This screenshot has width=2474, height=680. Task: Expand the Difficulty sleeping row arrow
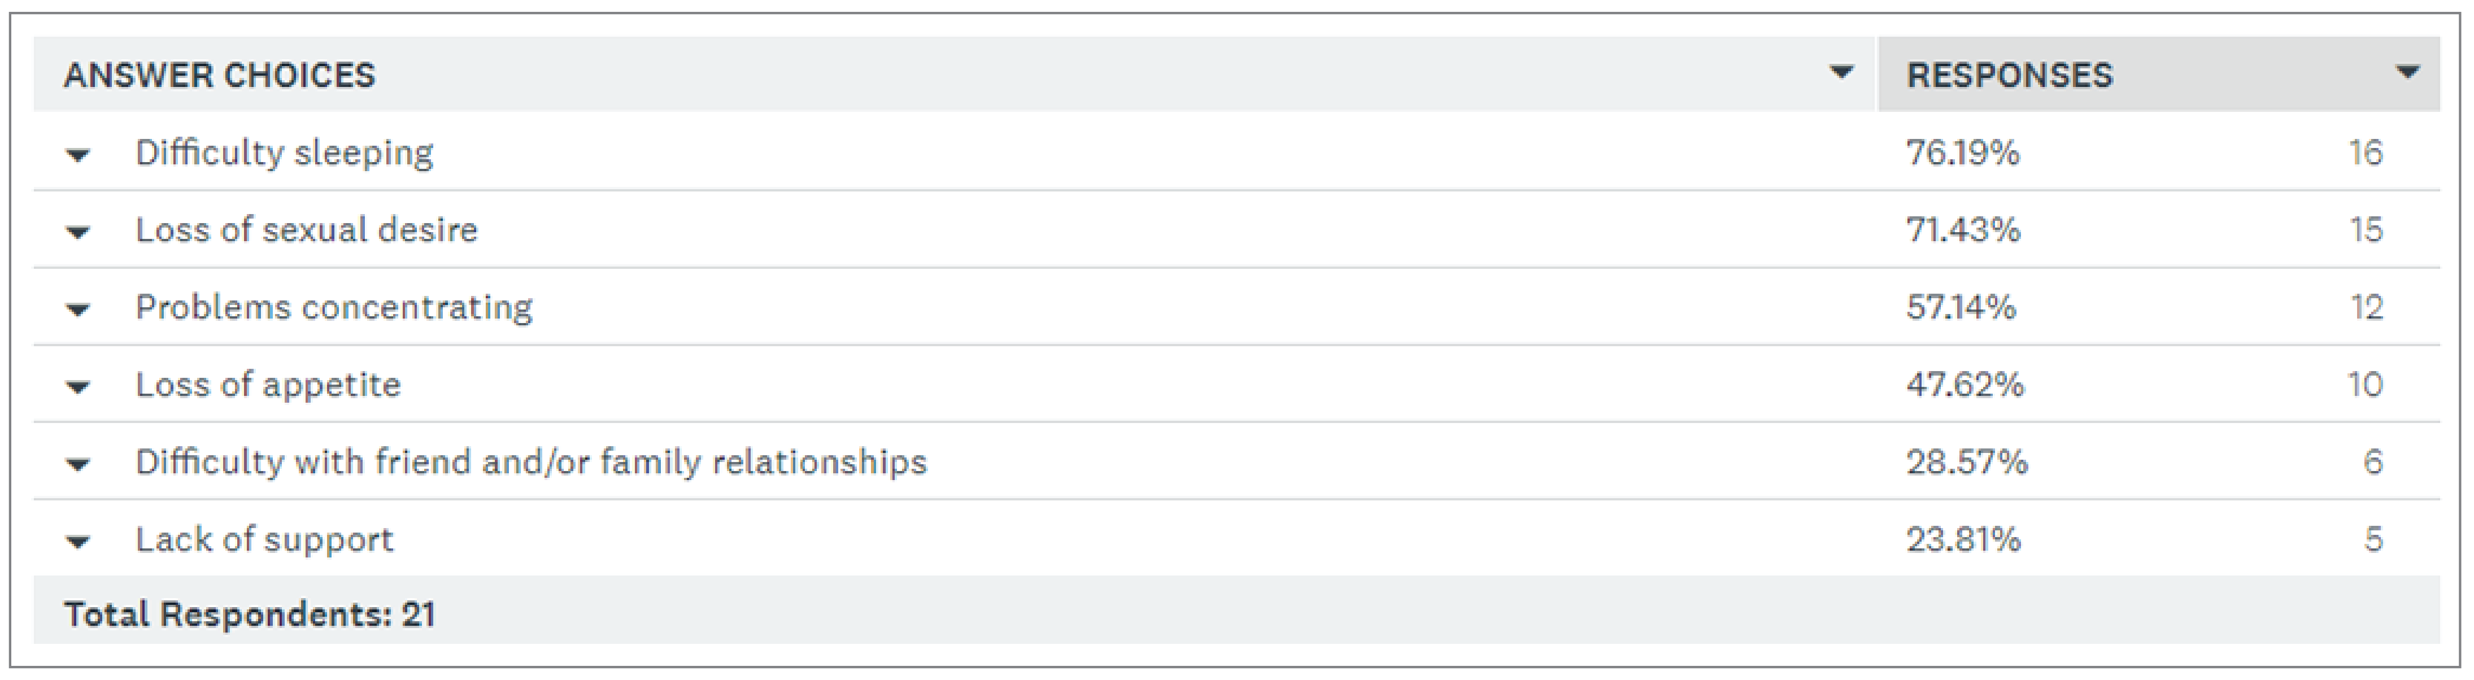78,155
